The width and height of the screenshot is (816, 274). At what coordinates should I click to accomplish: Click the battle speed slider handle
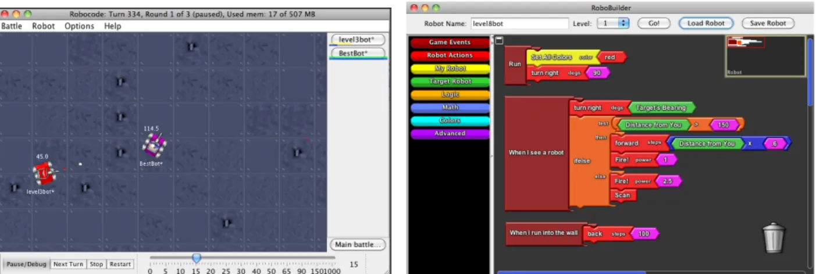click(197, 258)
